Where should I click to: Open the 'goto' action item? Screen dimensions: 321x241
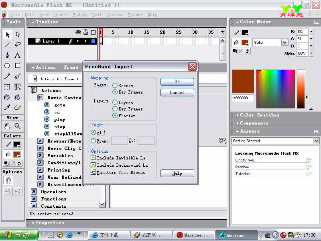tap(59, 105)
